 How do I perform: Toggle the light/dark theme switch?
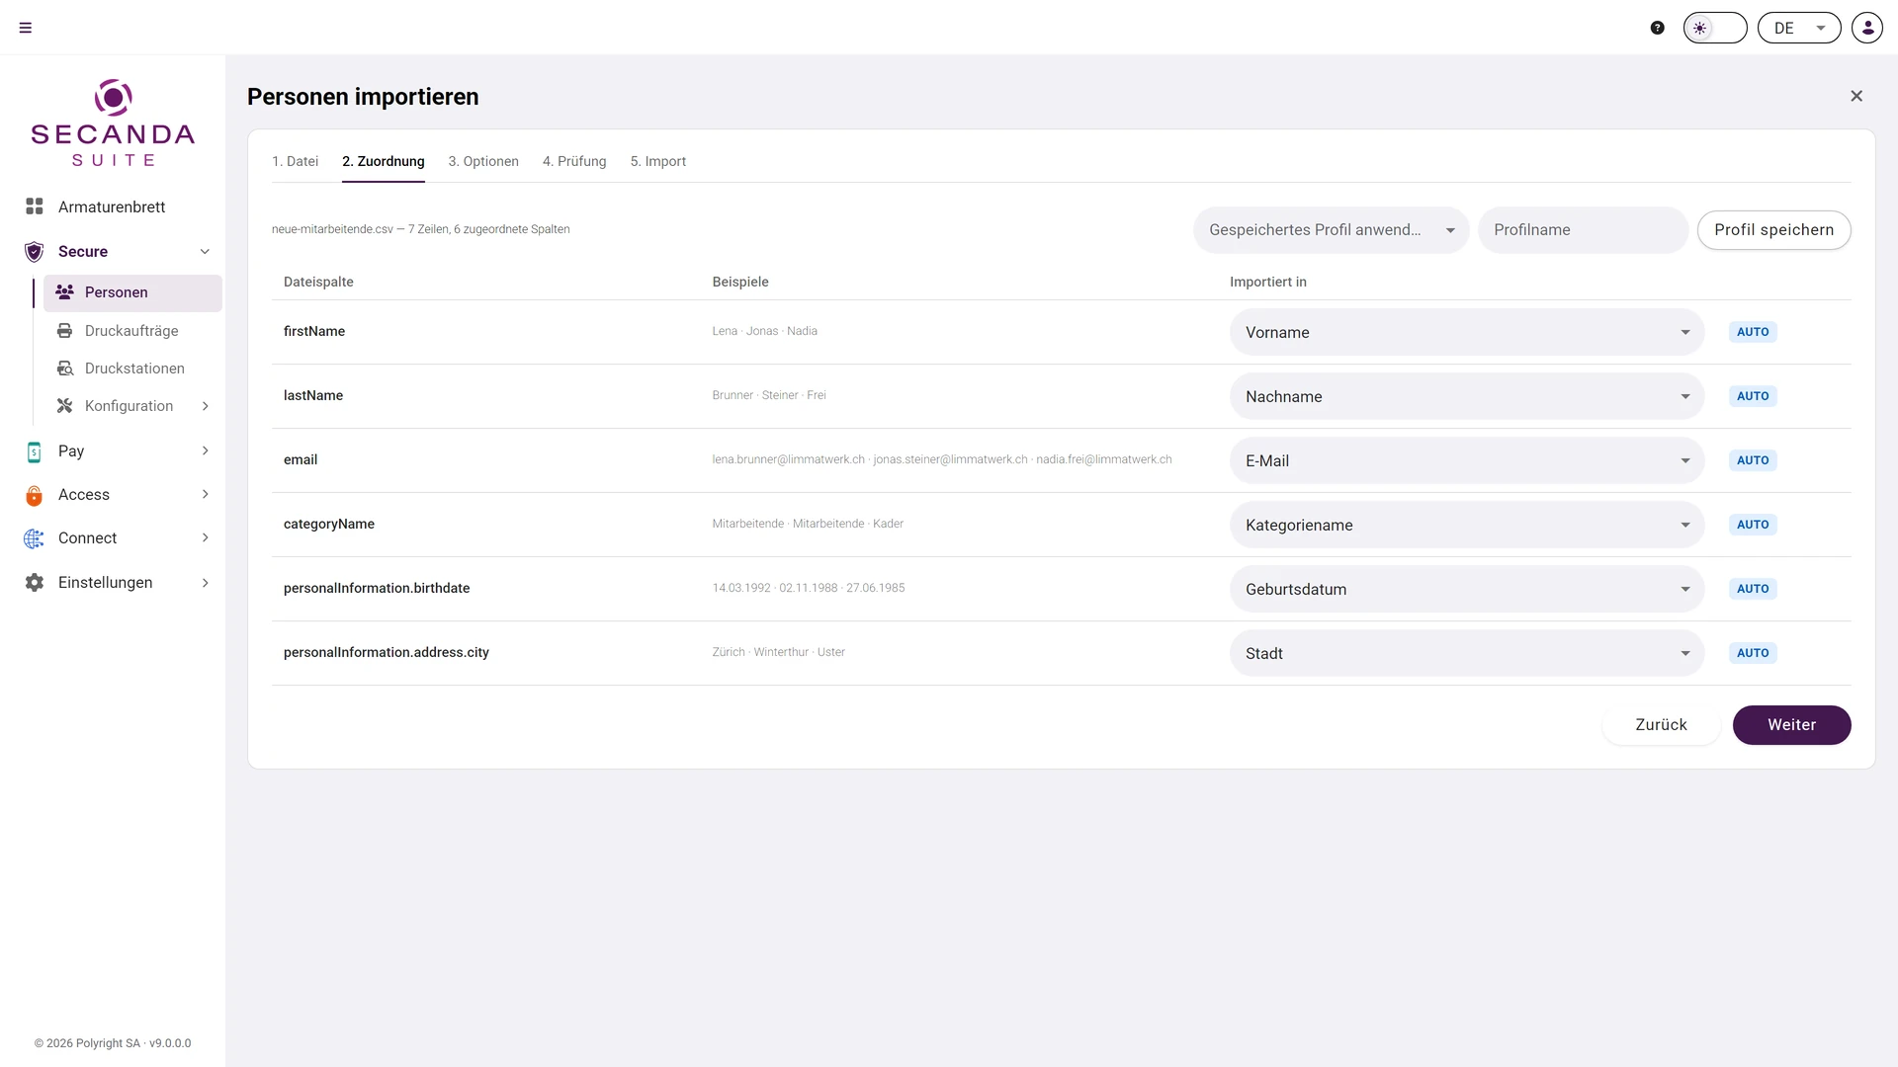(1715, 28)
